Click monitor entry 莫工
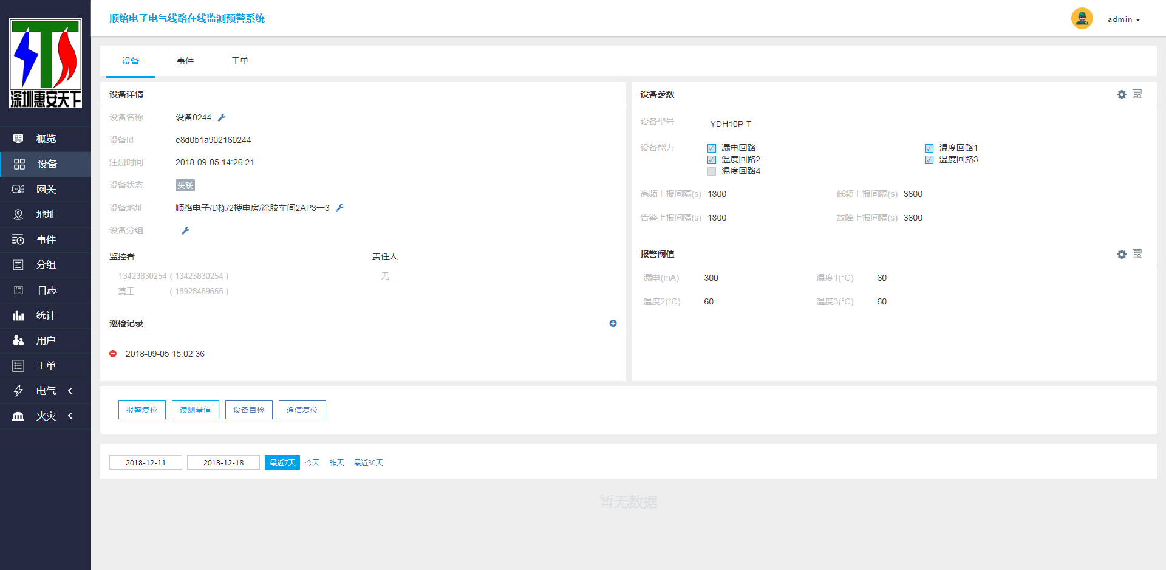 pos(174,291)
